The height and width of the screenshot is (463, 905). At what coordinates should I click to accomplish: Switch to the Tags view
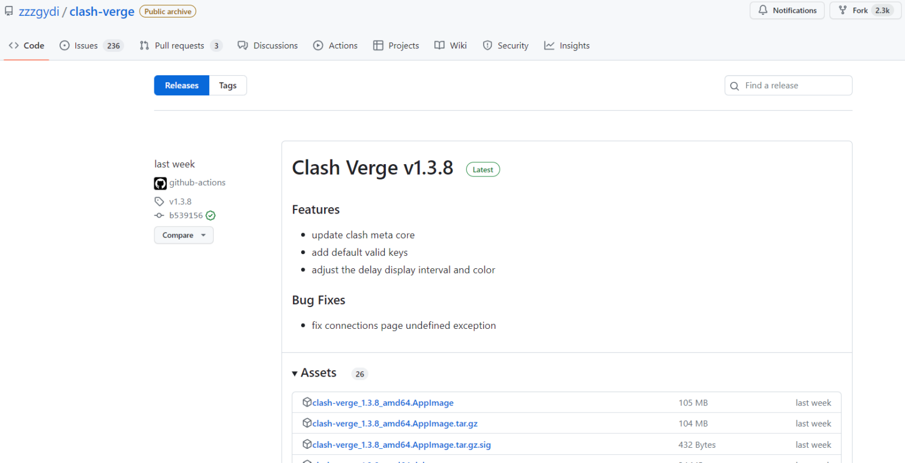227,86
